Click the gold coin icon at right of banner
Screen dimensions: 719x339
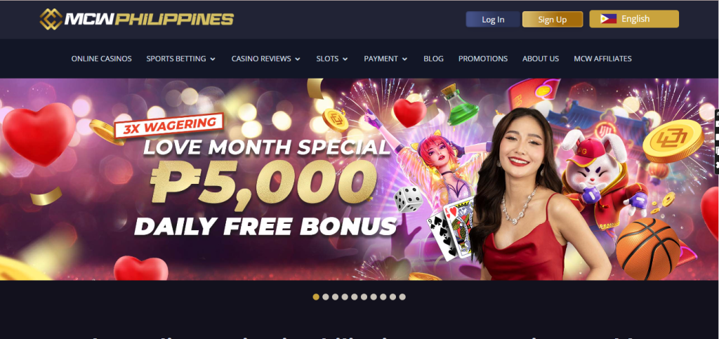673,140
